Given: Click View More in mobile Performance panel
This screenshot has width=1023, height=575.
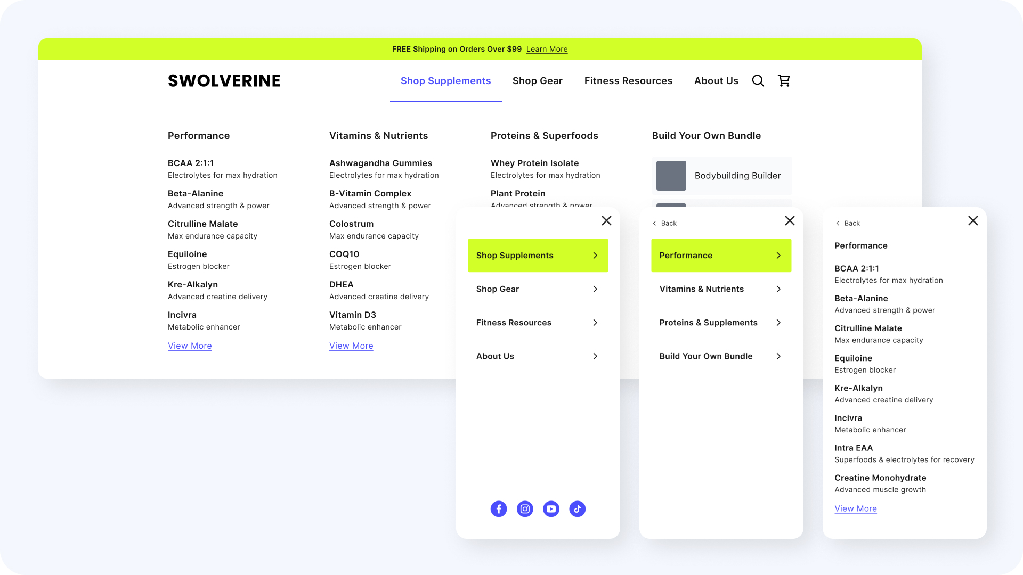Looking at the screenshot, I should [856, 508].
